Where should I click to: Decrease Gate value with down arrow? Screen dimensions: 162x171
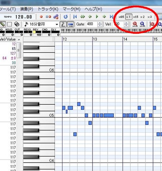(100, 26)
